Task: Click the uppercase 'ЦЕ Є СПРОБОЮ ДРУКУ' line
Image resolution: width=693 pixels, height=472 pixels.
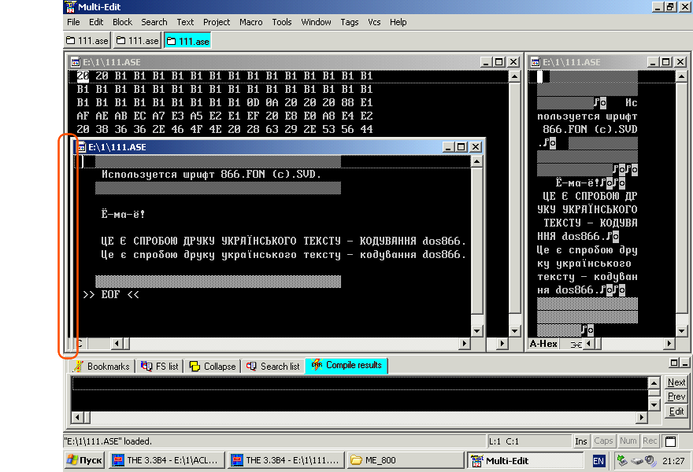Action: pyautogui.click(x=283, y=241)
